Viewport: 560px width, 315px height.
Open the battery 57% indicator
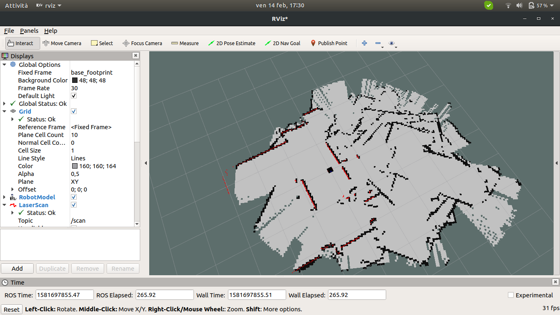point(541,5)
